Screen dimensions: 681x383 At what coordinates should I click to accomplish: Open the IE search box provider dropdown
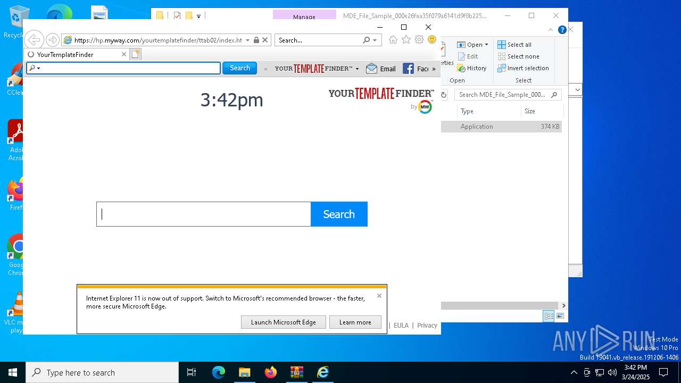tap(375, 40)
